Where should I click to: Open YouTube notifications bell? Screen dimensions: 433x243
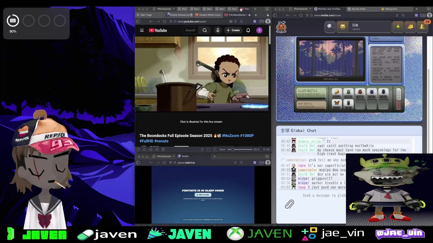pos(248,30)
